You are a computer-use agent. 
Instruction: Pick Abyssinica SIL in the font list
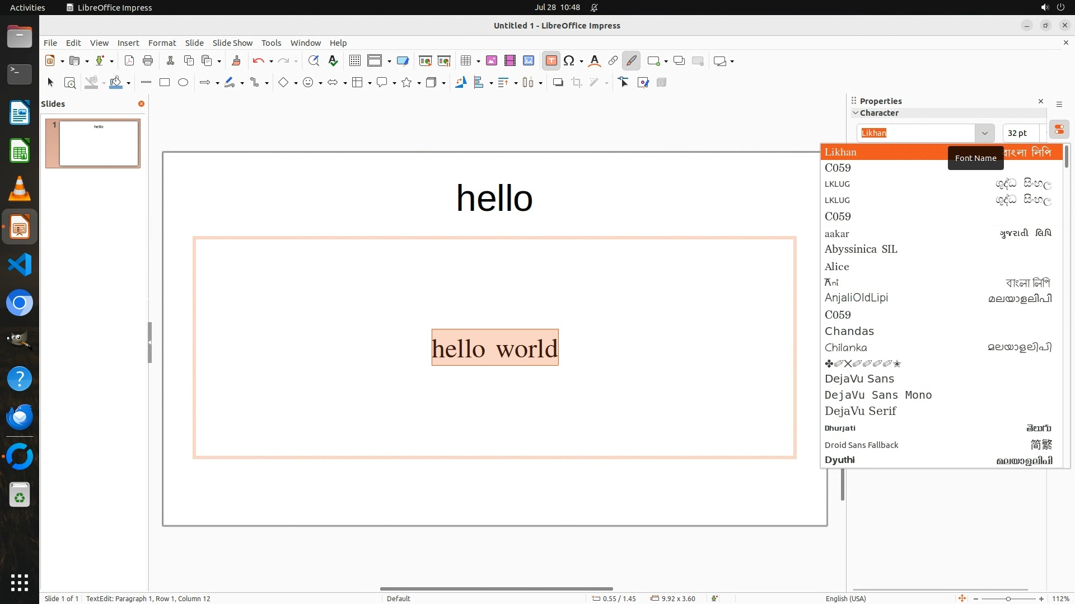[x=861, y=249]
